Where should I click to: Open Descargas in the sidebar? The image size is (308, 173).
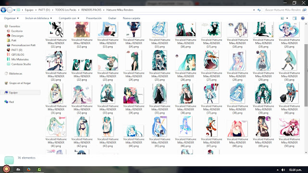[15, 36]
